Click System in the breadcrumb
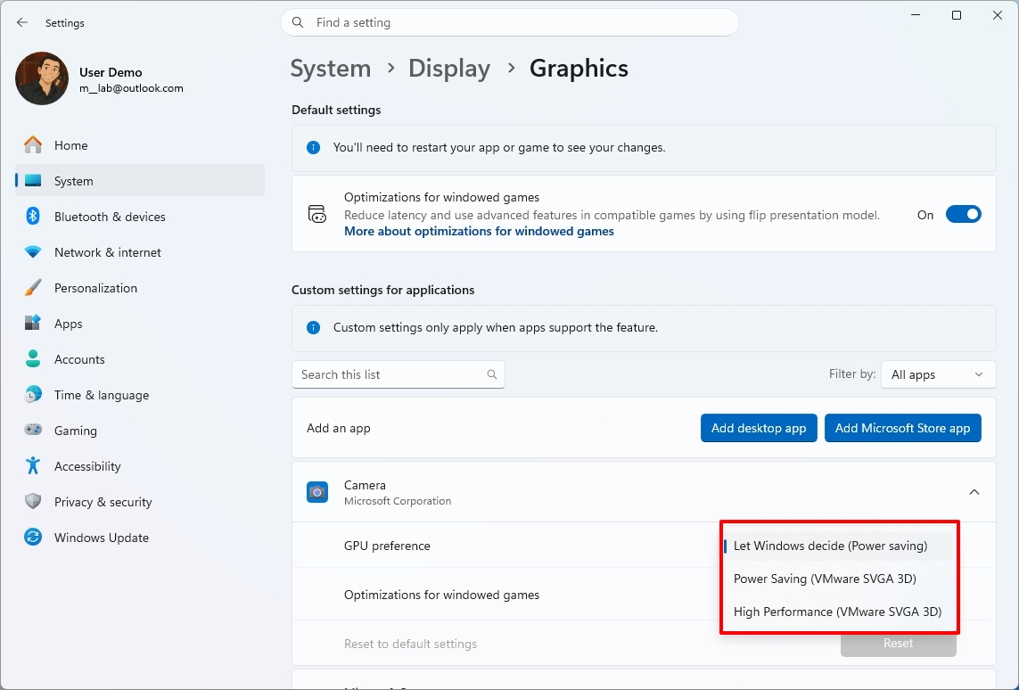Screen dimensions: 1019x690 330,69
